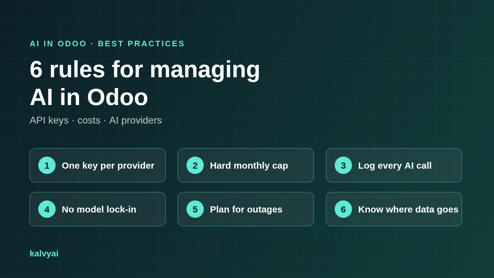This screenshot has width=494, height=278.
Task: Select the 'No model lock-in' text
Action: (99, 209)
